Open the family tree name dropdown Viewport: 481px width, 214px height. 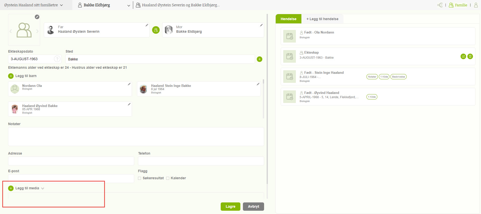pyautogui.click(x=33, y=5)
